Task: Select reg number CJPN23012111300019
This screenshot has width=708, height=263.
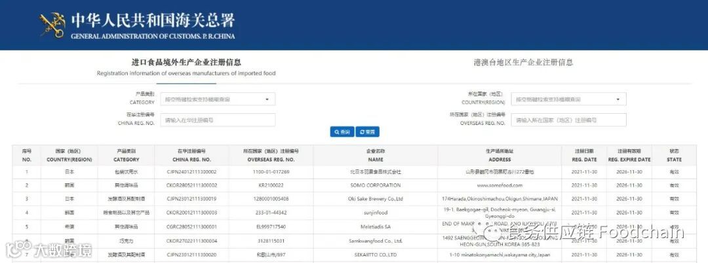Action: pos(192,199)
